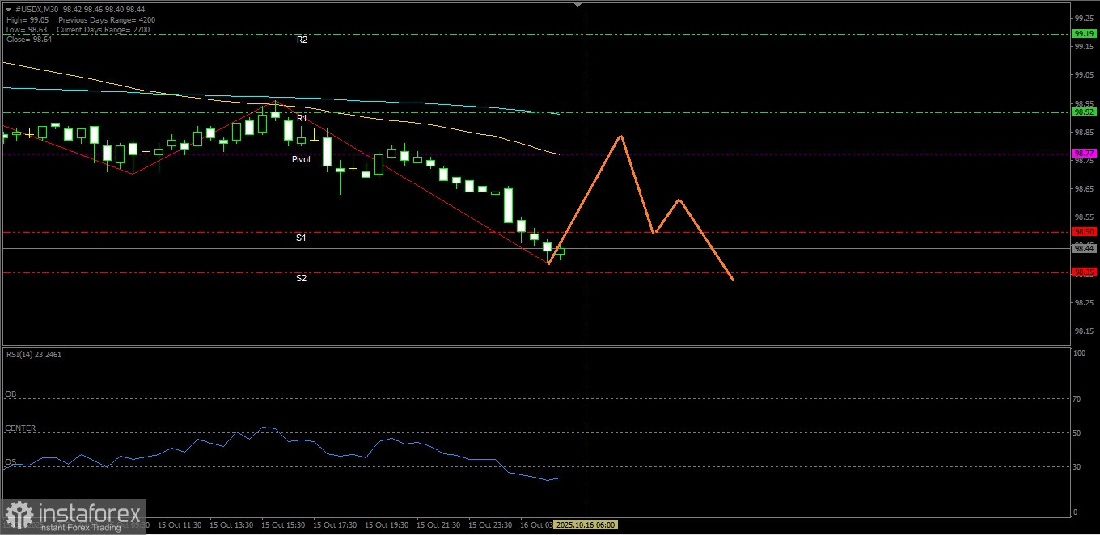The width and height of the screenshot is (1100, 535).
Task: Click the highlighted 2025.10.16 06:00 time marker
Action: pos(586,524)
